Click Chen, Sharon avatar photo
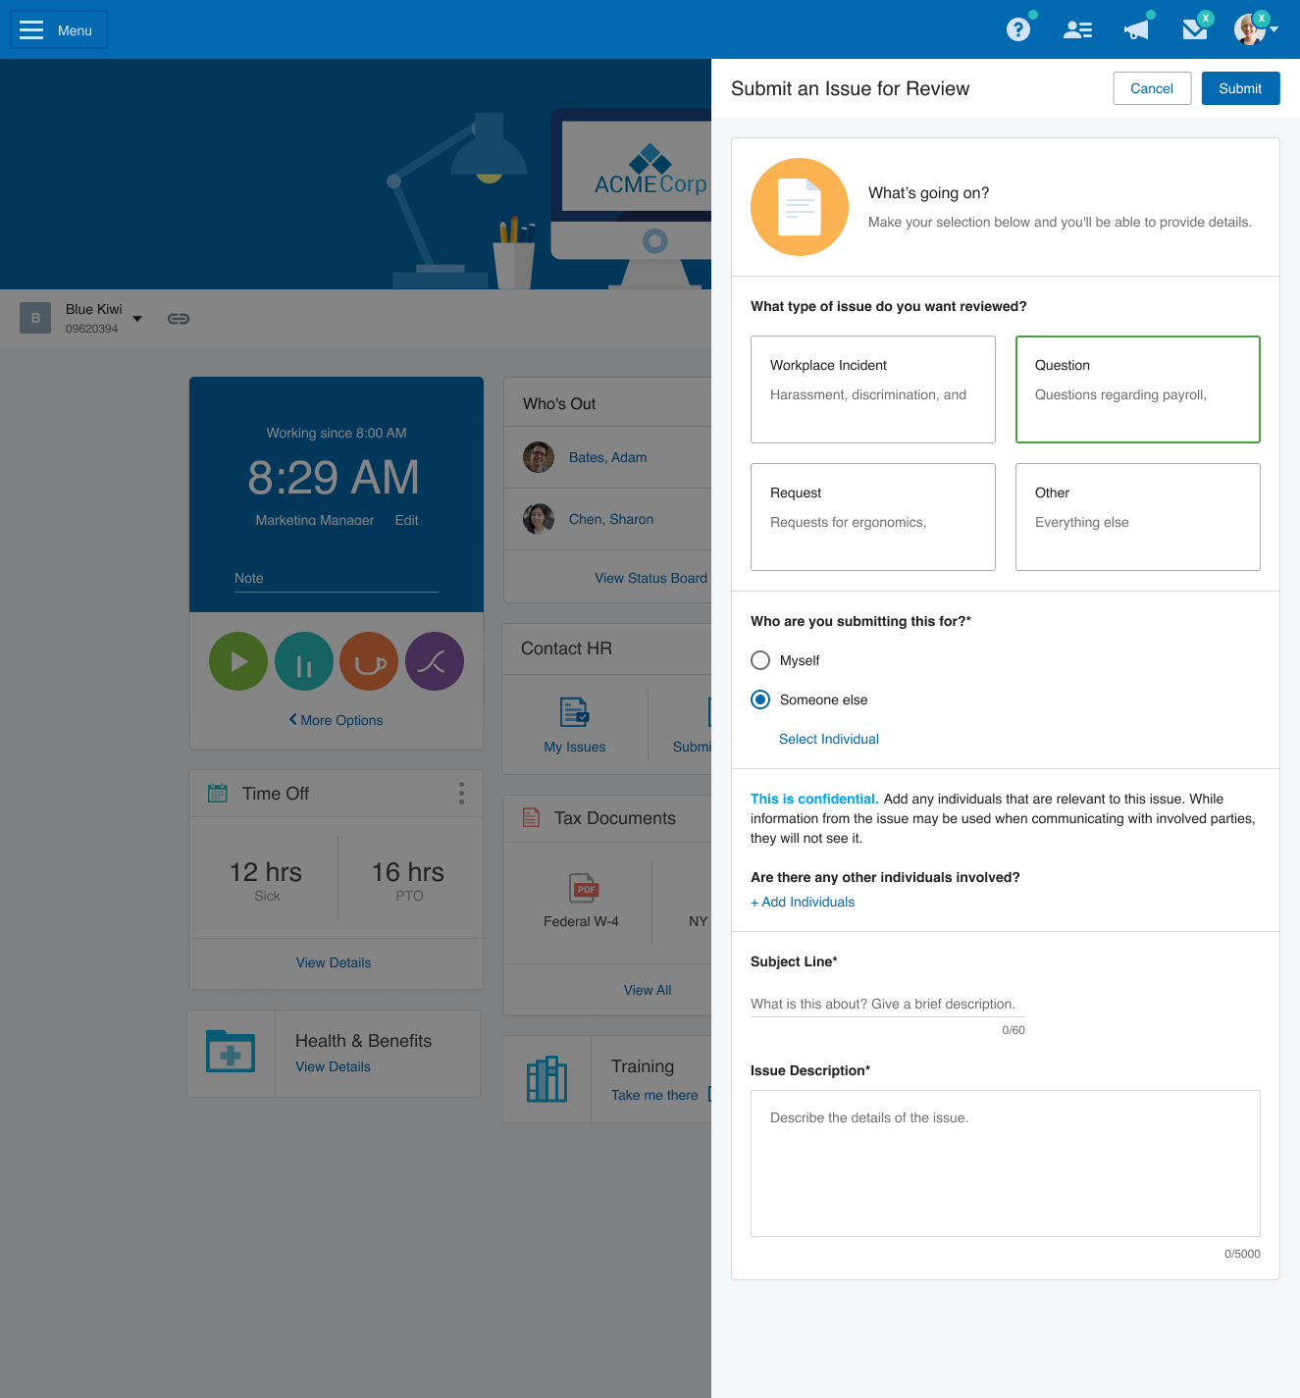This screenshot has width=1300, height=1398. pyautogui.click(x=539, y=519)
